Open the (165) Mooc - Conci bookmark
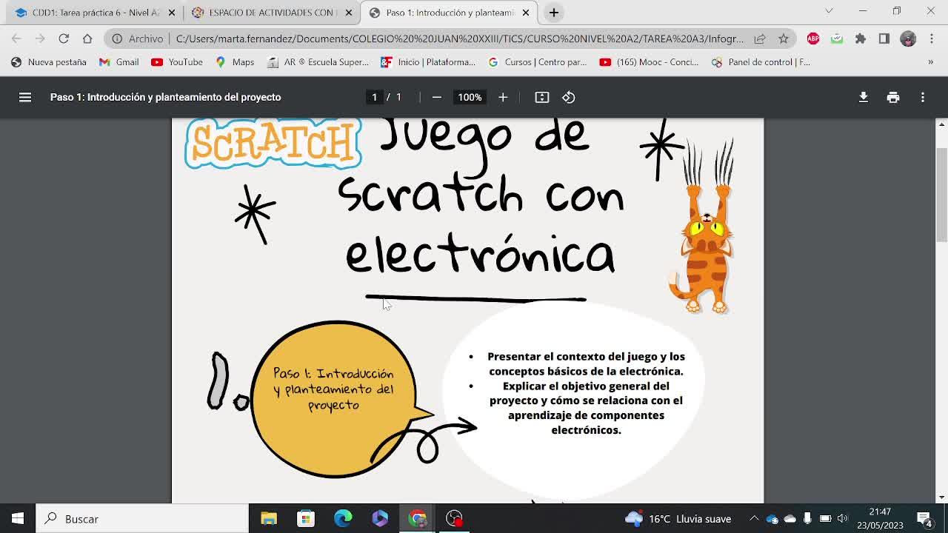948x533 pixels. [x=650, y=62]
